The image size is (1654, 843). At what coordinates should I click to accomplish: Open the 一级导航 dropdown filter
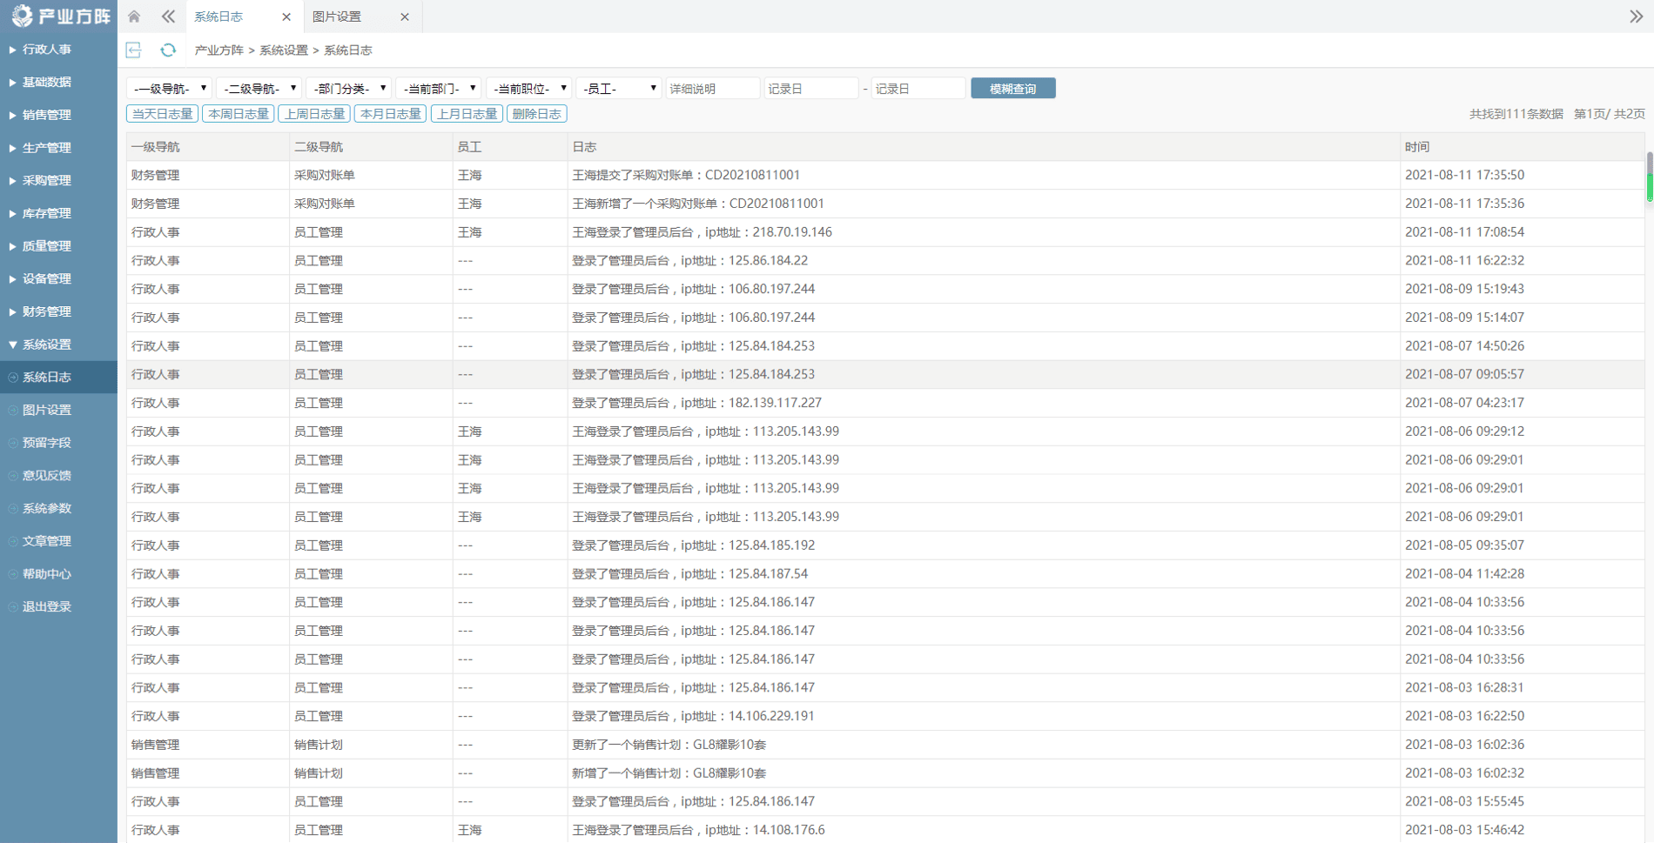click(x=170, y=89)
